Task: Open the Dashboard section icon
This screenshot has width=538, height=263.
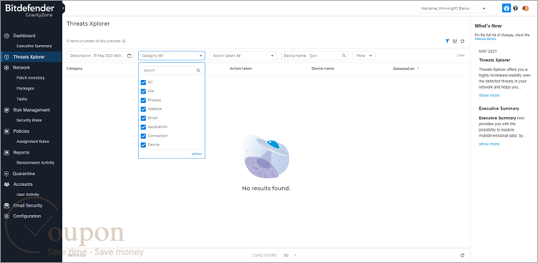Action: 6,36
